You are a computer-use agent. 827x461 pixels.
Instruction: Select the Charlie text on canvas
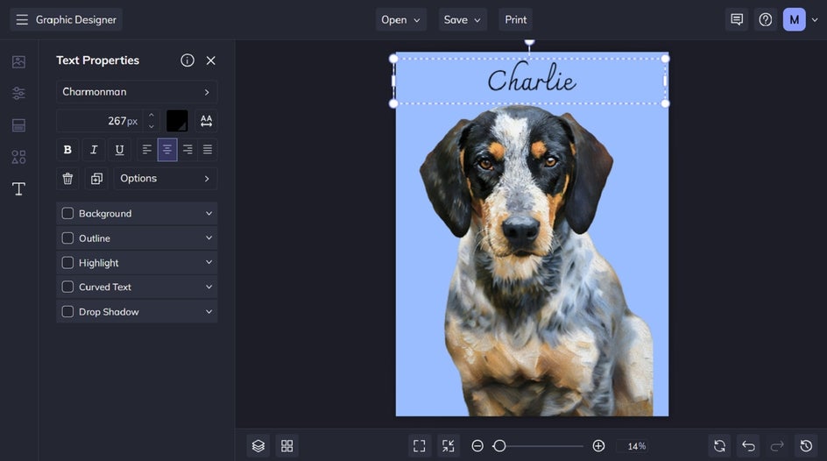[532, 79]
